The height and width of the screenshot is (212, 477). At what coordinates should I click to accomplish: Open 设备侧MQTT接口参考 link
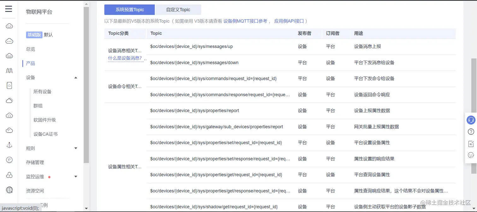(x=245, y=21)
